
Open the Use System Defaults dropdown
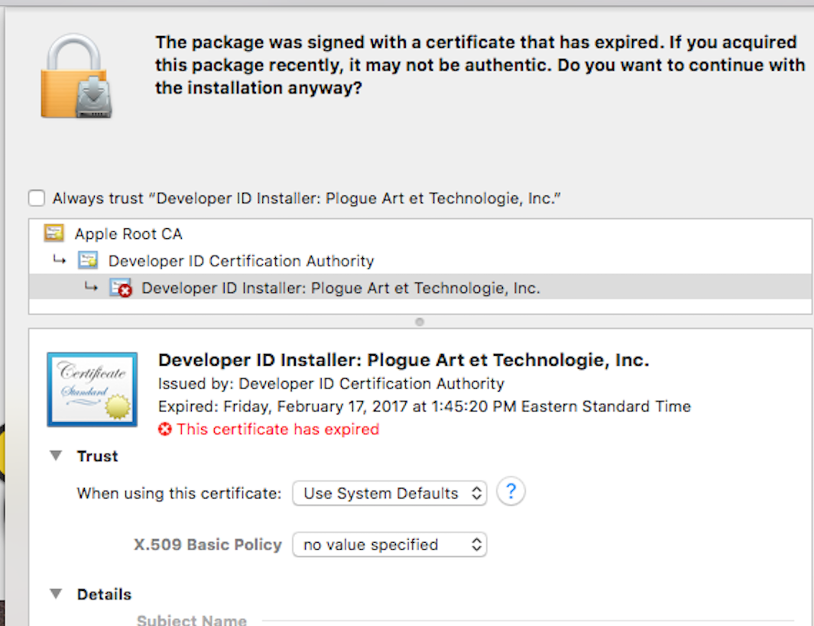pyautogui.click(x=389, y=493)
